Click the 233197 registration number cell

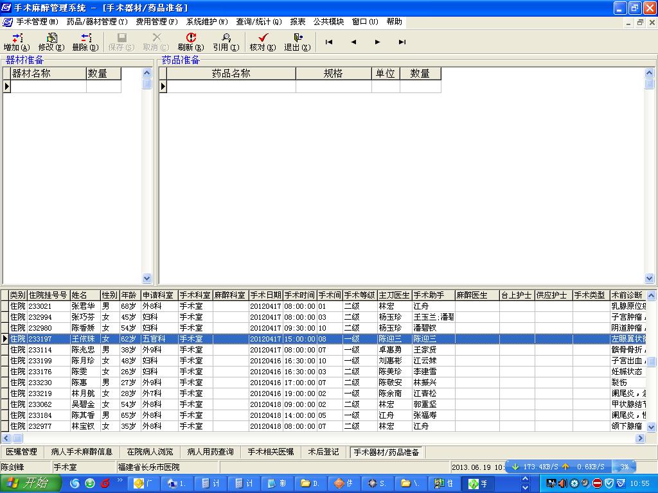pos(49,339)
